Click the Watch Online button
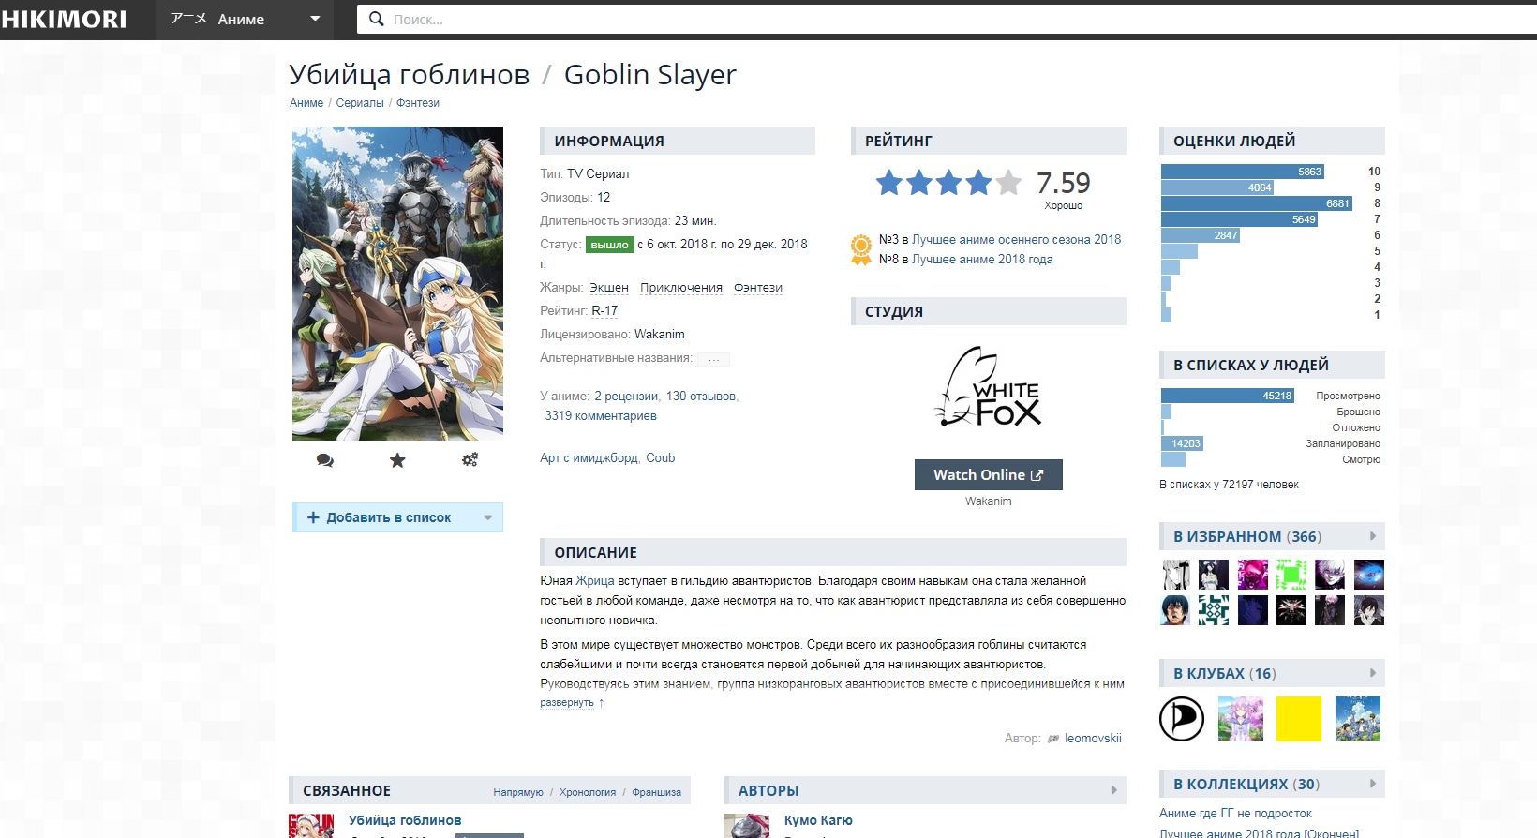 coord(989,474)
